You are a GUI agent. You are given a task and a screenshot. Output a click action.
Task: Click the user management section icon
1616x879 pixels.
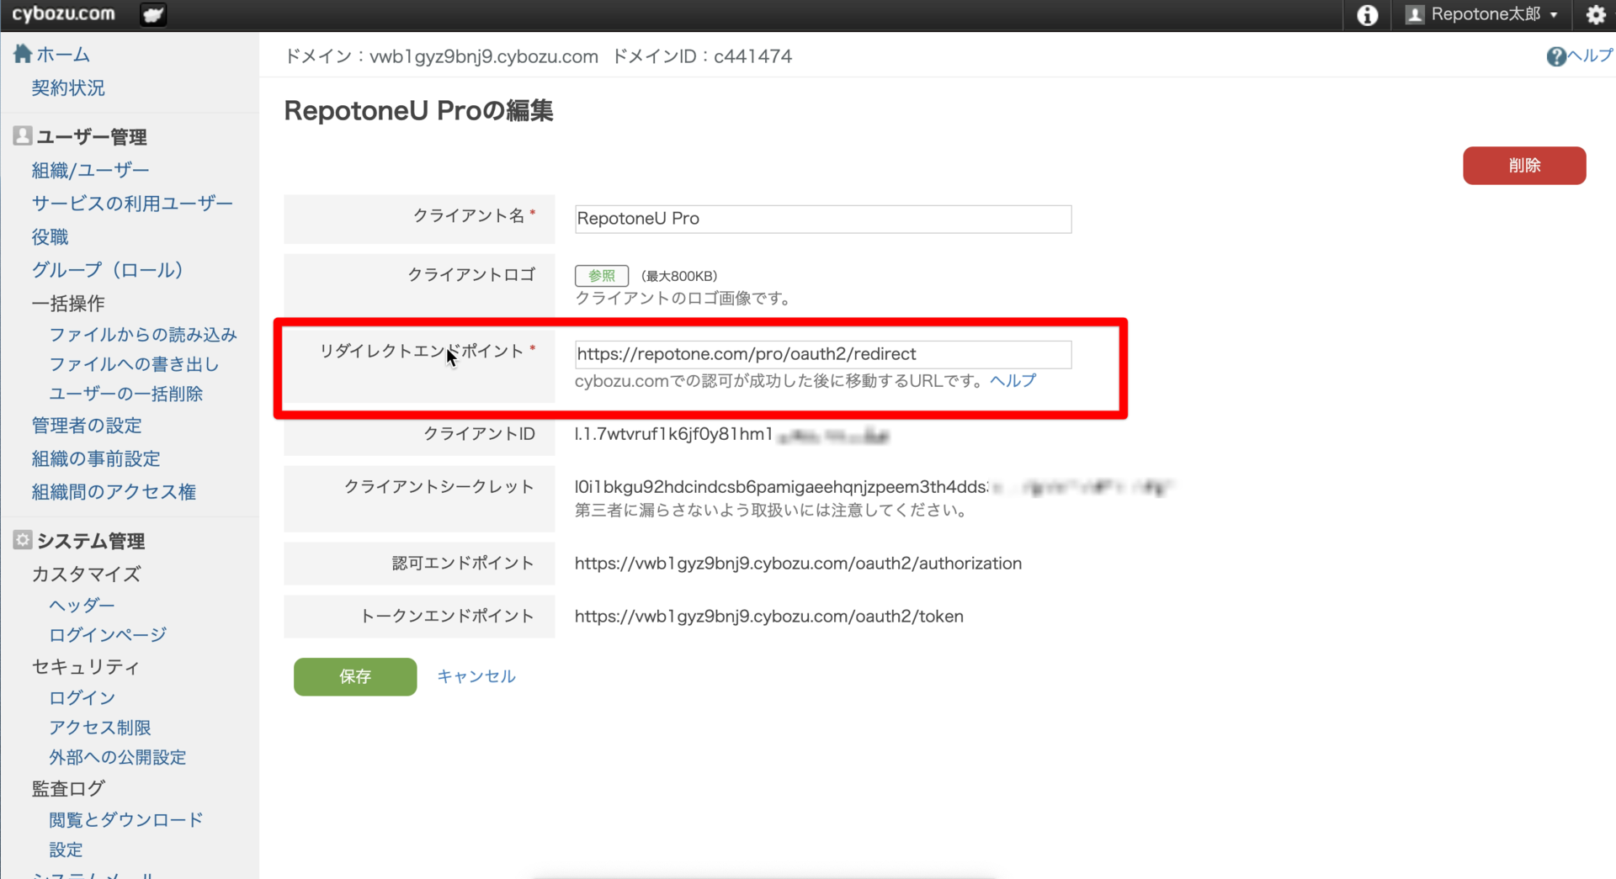(23, 135)
